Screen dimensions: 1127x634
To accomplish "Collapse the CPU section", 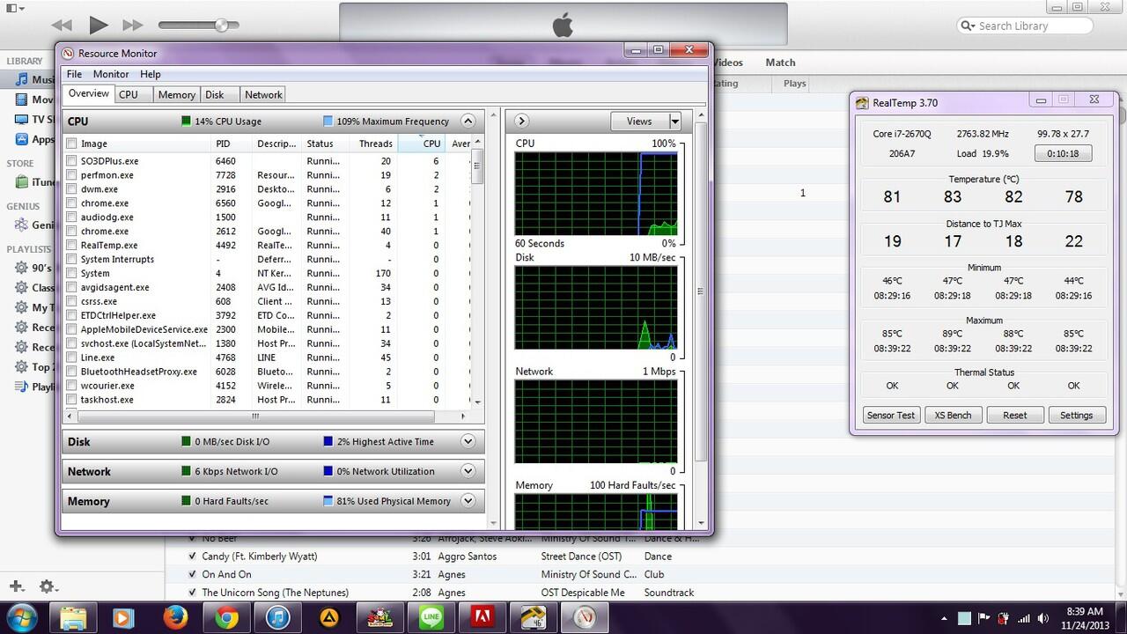I will [x=468, y=122].
